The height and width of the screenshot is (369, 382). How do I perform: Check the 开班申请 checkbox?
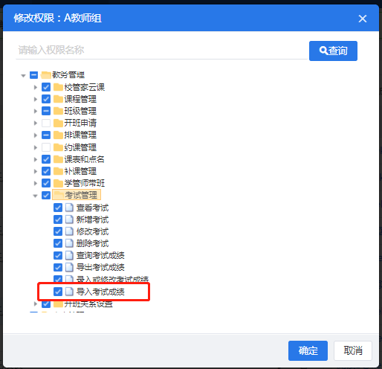(x=46, y=123)
